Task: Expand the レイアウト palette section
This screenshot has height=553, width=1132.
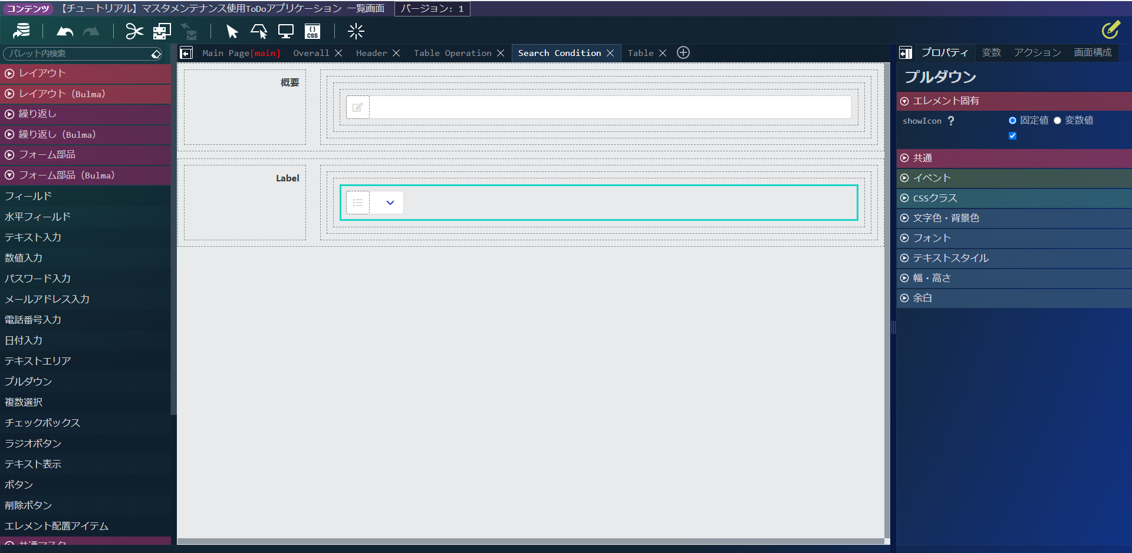Action: pos(85,73)
